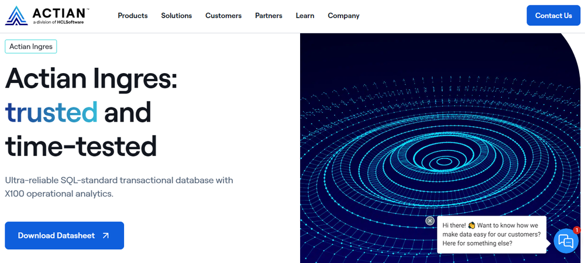Open the chat widget bubble icon
Image resolution: width=585 pixels, height=263 pixels.
coord(566,241)
